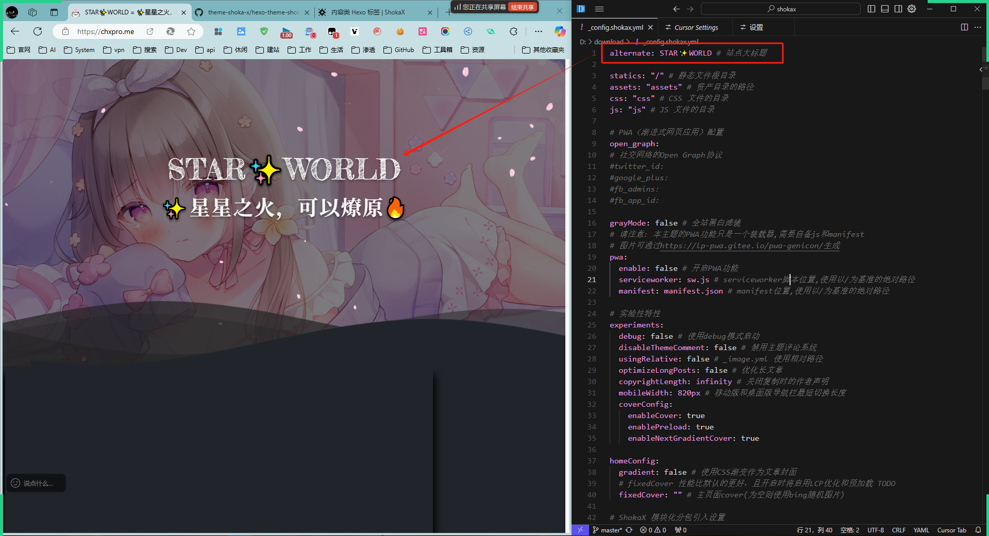Viewport: 989px width, 536px height.
Task: Reload the chxpro.me page
Action: [38, 31]
